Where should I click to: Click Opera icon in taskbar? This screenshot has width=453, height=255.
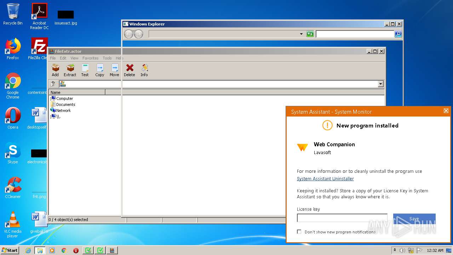click(x=76, y=250)
